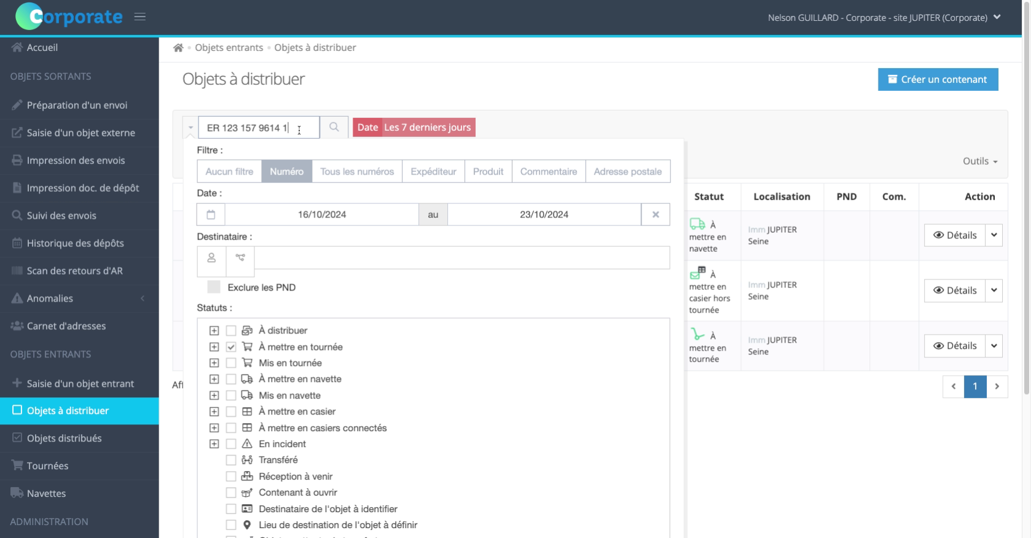
Task: Click the green trolley icon À mettre en tournée
Action: click(697, 334)
